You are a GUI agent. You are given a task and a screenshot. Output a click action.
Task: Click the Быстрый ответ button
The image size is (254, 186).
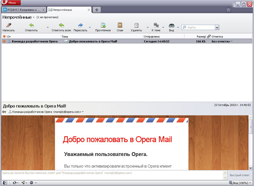(239, 175)
